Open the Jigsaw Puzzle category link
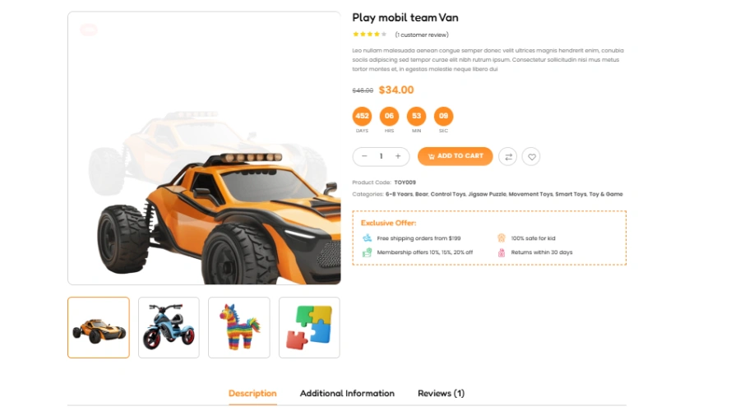The width and height of the screenshot is (740, 411). [x=487, y=194]
